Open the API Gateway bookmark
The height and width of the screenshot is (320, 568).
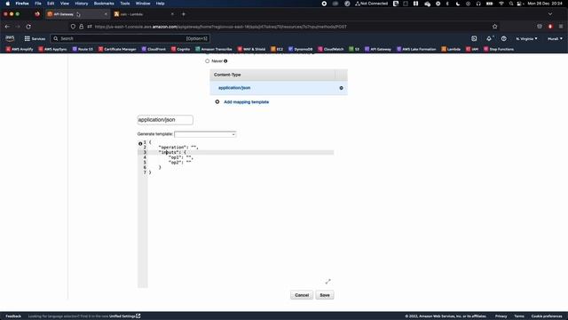coord(378,49)
